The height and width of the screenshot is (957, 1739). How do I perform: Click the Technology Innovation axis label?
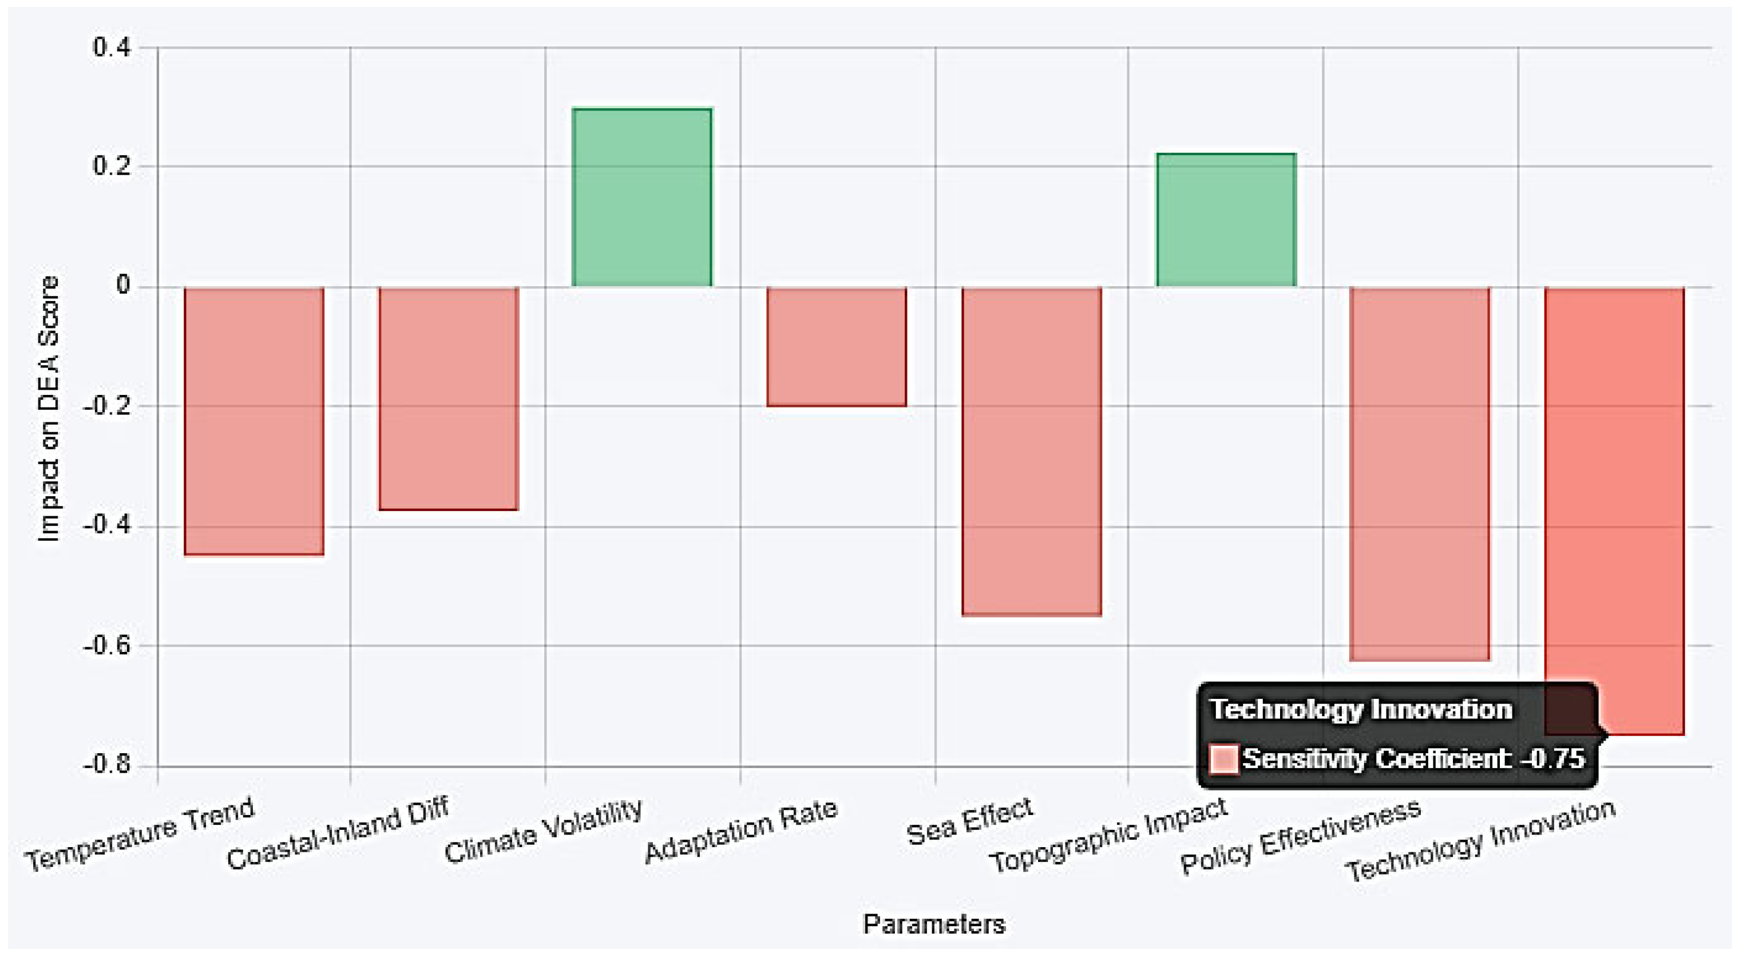[x=1480, y=841]
